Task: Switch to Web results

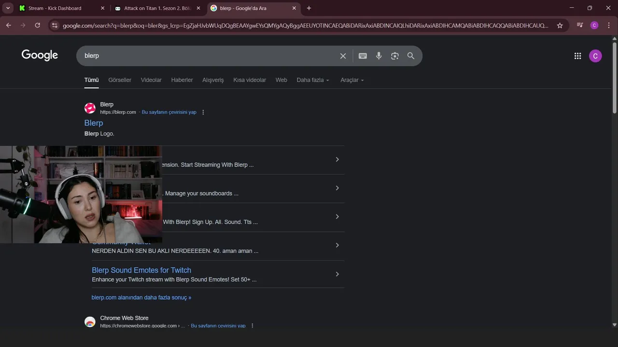Action: pos(281,80)
